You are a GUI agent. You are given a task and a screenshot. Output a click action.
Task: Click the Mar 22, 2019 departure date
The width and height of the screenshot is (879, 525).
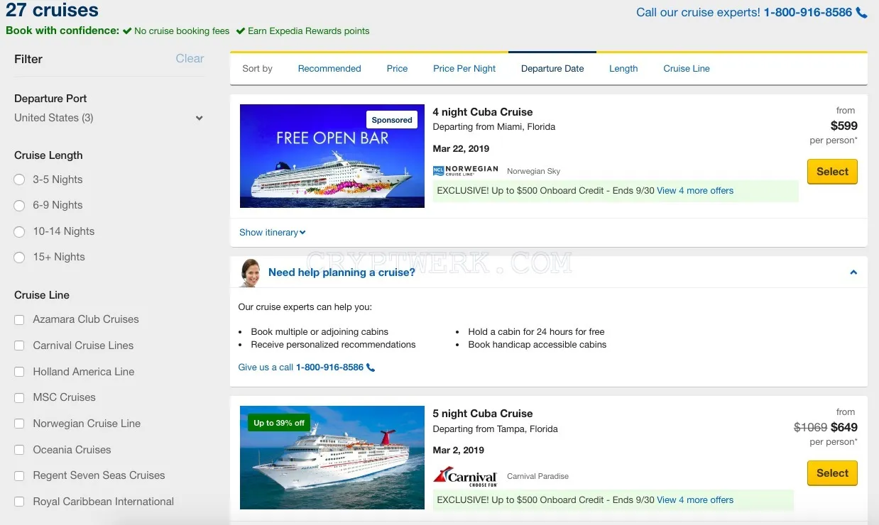461,149
